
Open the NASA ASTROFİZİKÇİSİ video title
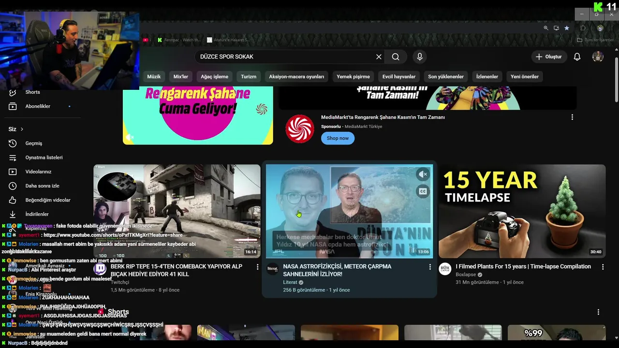click(337, 270)
